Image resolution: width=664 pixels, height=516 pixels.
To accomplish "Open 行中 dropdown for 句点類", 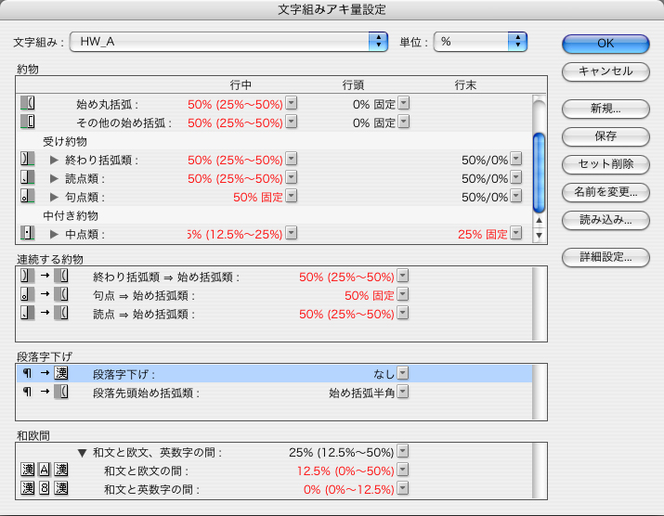I will (x=292, y=196).
